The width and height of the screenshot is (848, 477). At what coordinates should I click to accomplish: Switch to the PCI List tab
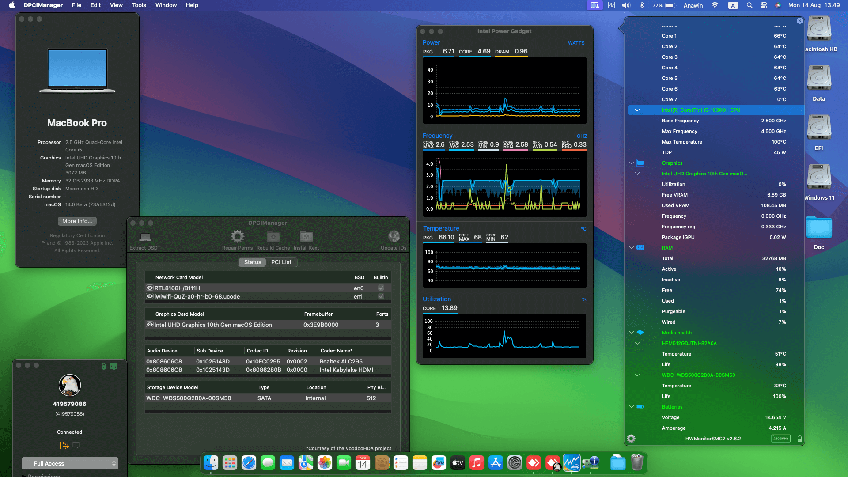(x=281, y=262)
